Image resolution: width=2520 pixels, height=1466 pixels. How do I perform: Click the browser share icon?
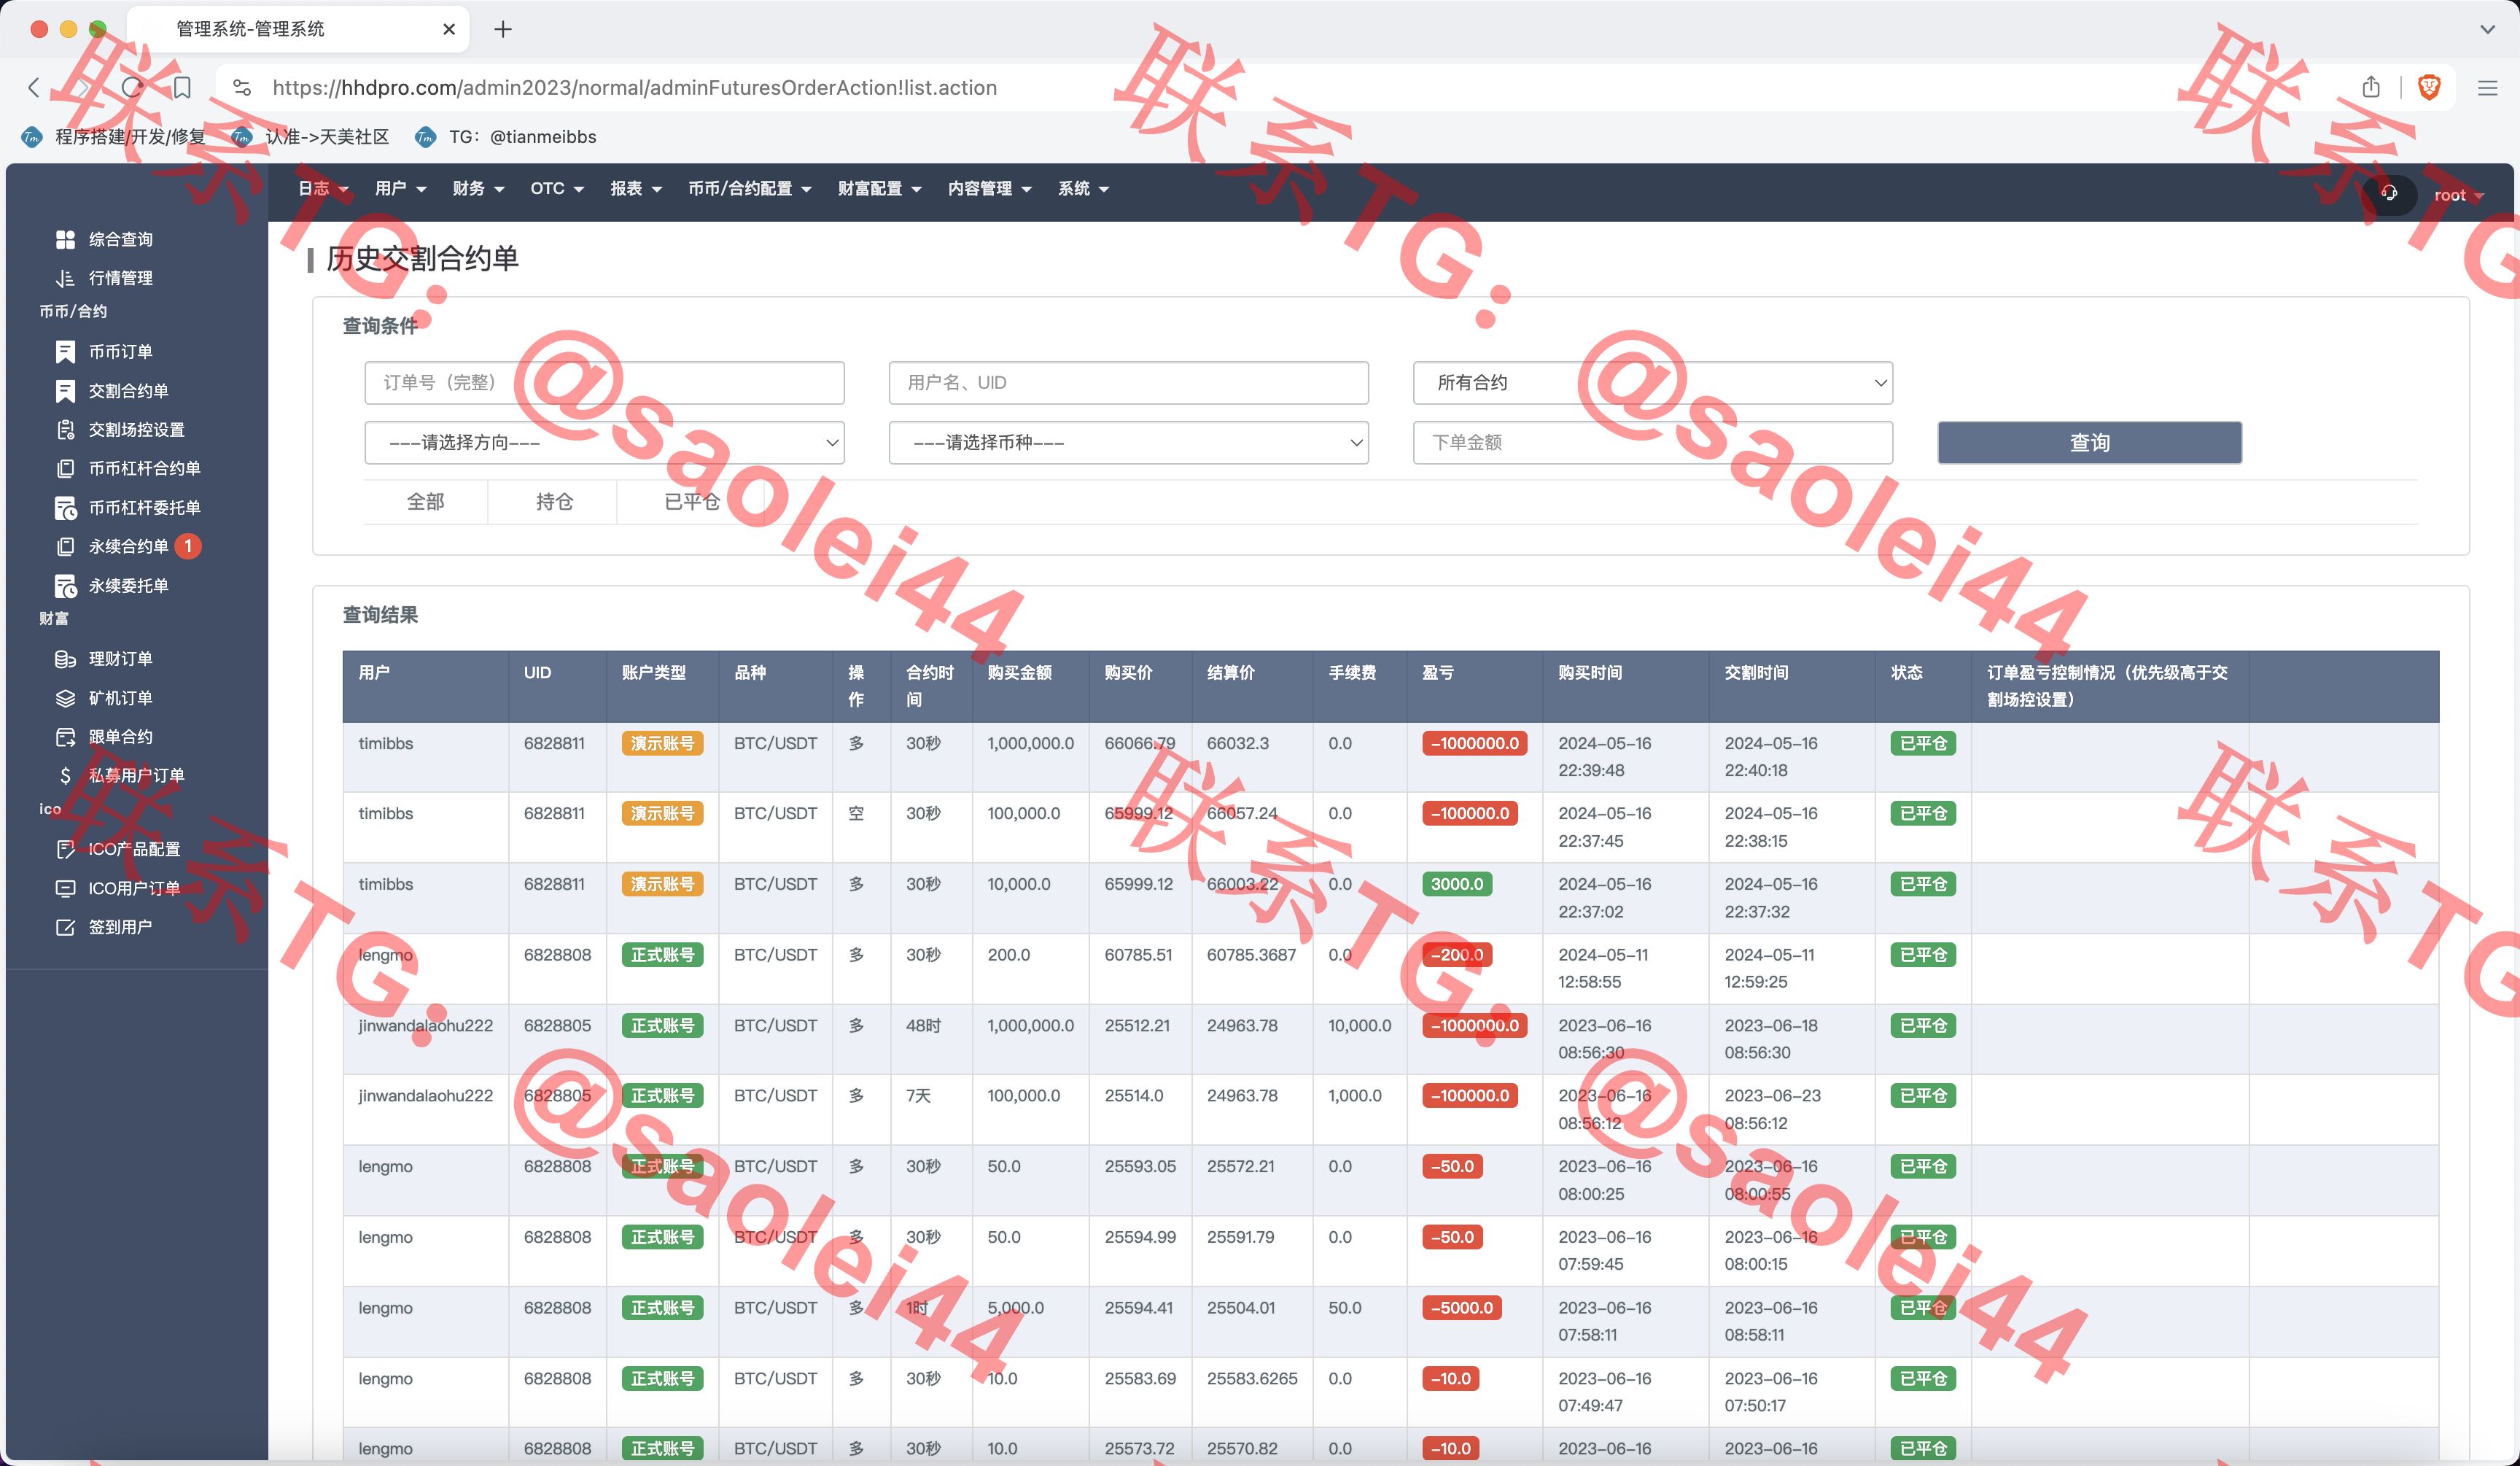click(x=2371, y=87)
